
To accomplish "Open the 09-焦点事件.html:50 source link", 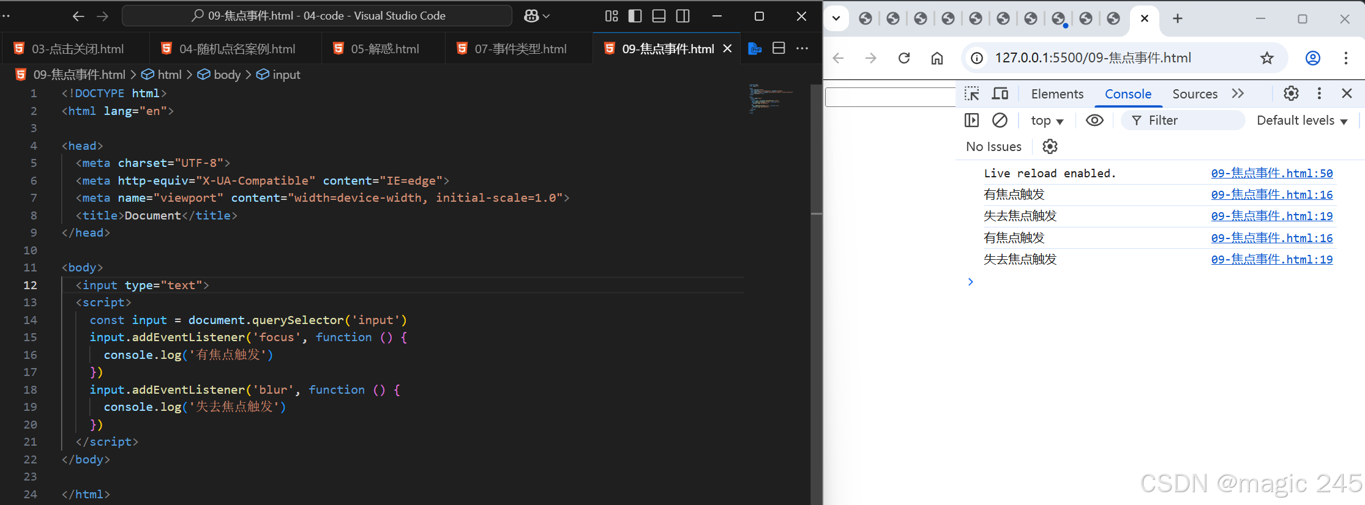I will pos(1271,174).
